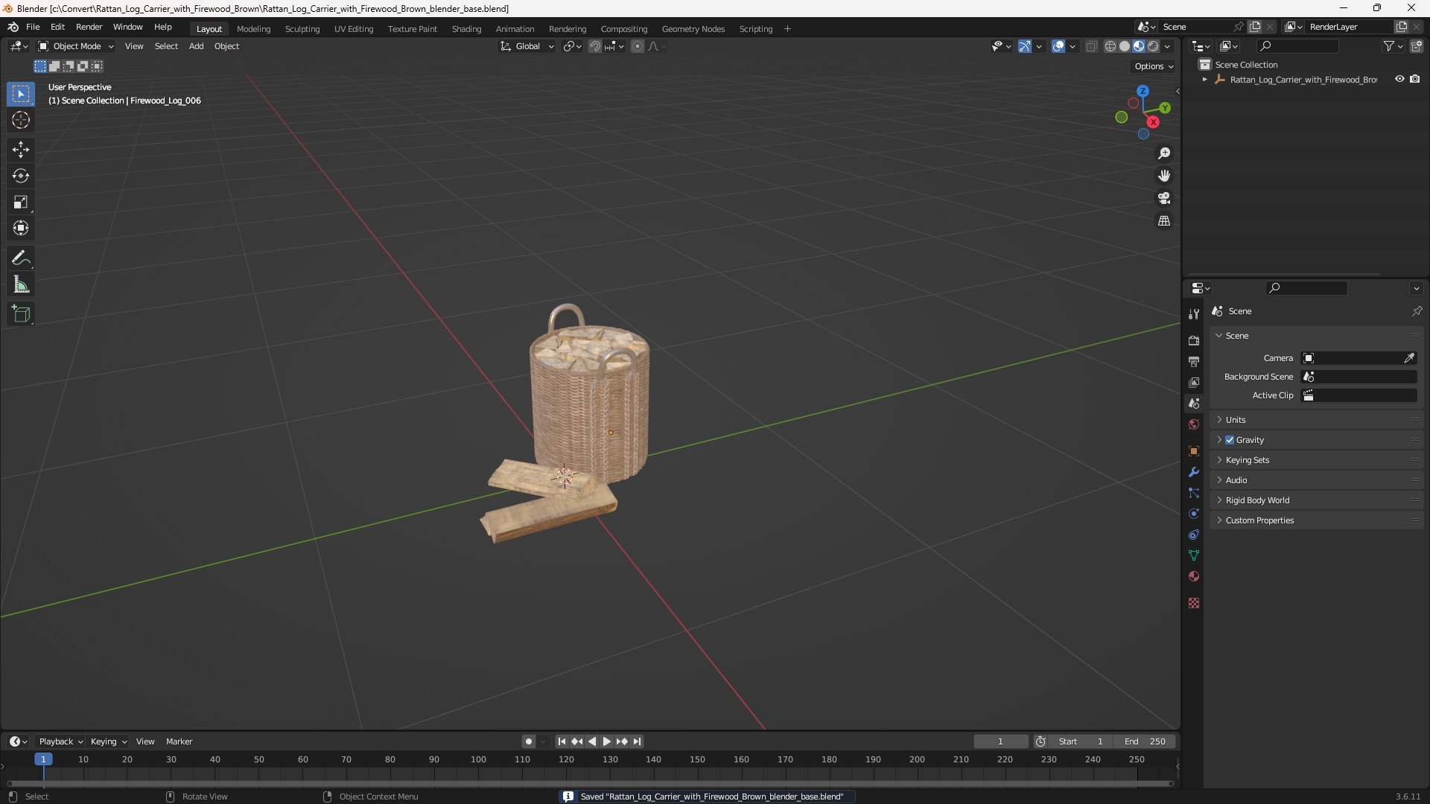The image size is (1430, 804).
Task: Switch to wireframe viewport shading
Action: click(x=1110, y=46)
